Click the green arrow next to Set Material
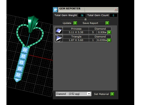The height and width of the screenshot is (105, 141). coord(112,94)
